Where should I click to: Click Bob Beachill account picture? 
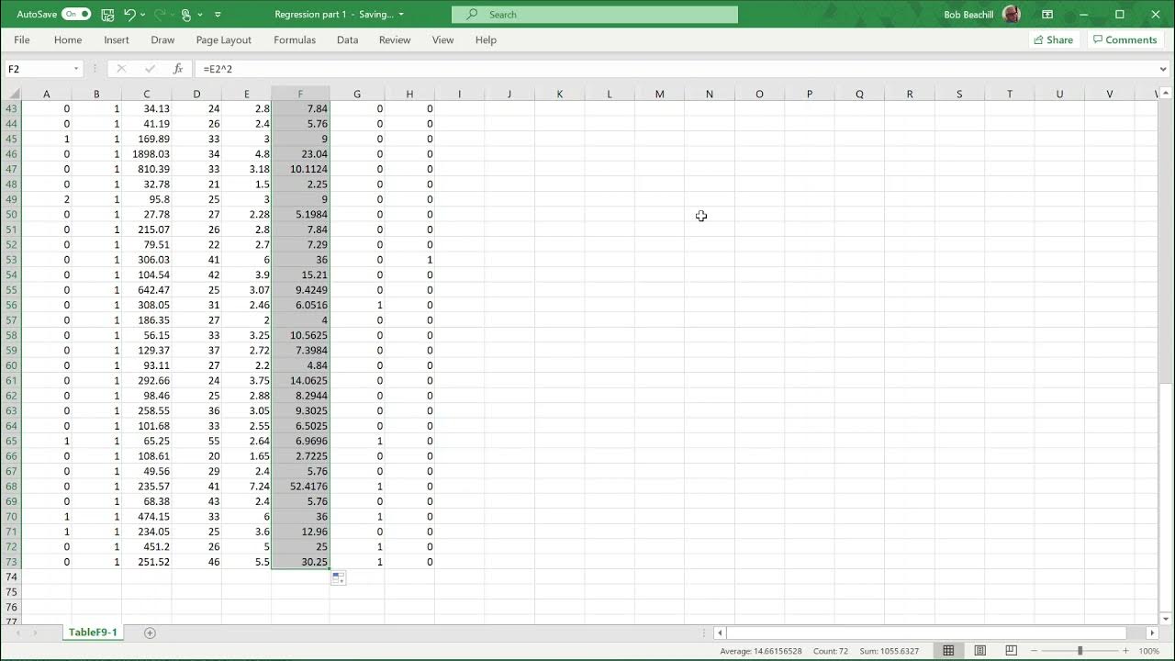1011,14
